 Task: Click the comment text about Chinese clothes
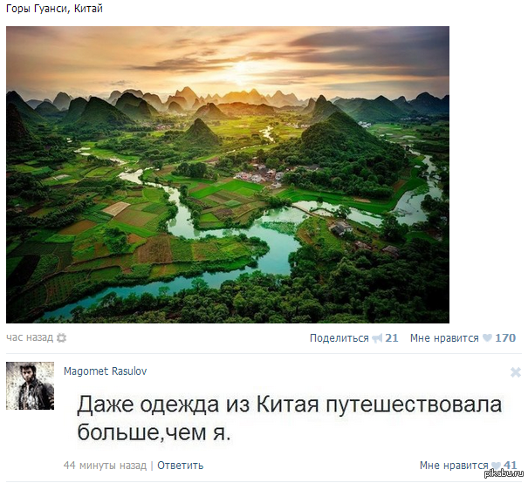click(x=290, y=418)
